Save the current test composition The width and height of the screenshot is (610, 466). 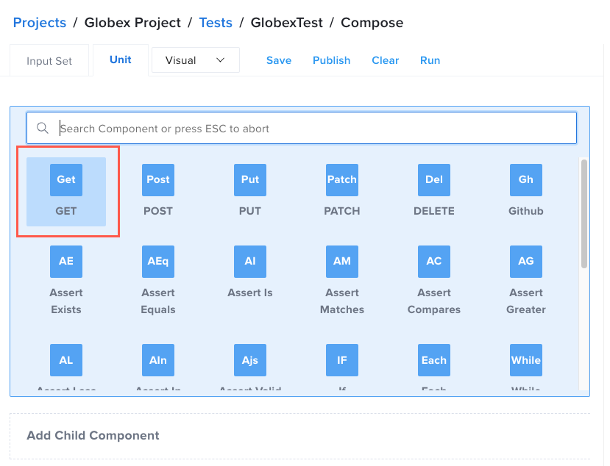[x=279, y=60]
